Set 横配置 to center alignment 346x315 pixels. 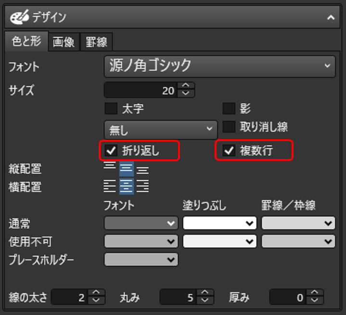point(127,186)
